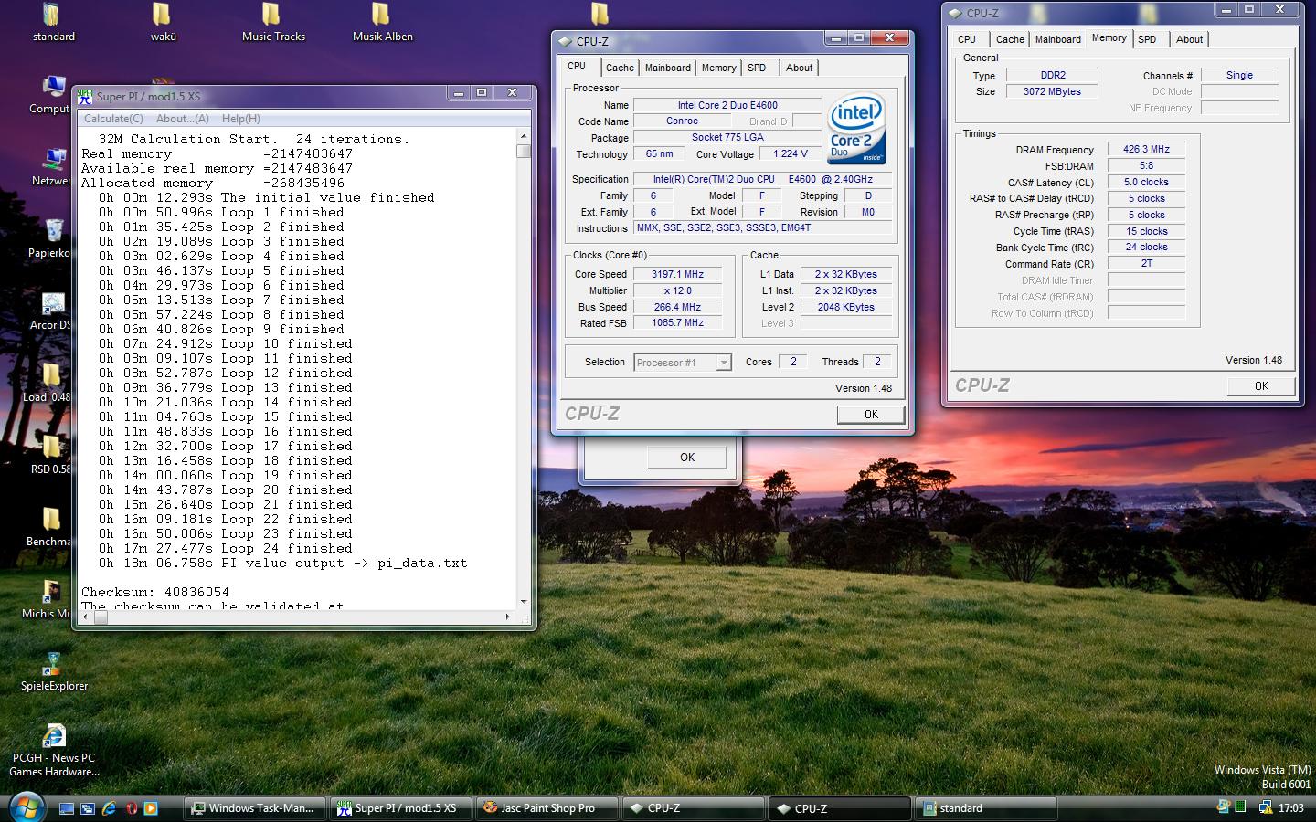
Task: Click OK in right CPU-Z memory window
Action: click(1261, 386)
